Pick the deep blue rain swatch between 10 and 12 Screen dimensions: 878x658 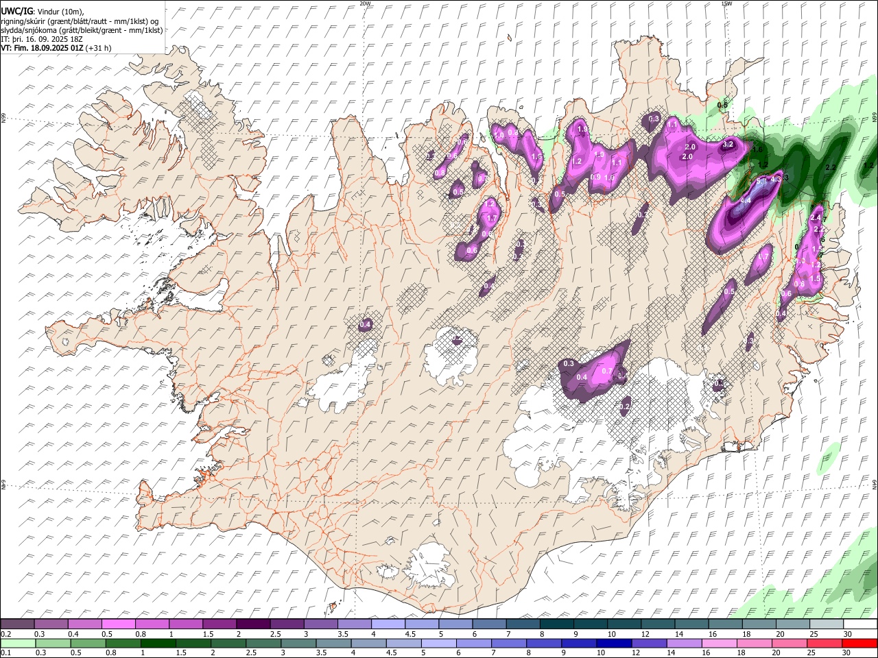(613, 643)
